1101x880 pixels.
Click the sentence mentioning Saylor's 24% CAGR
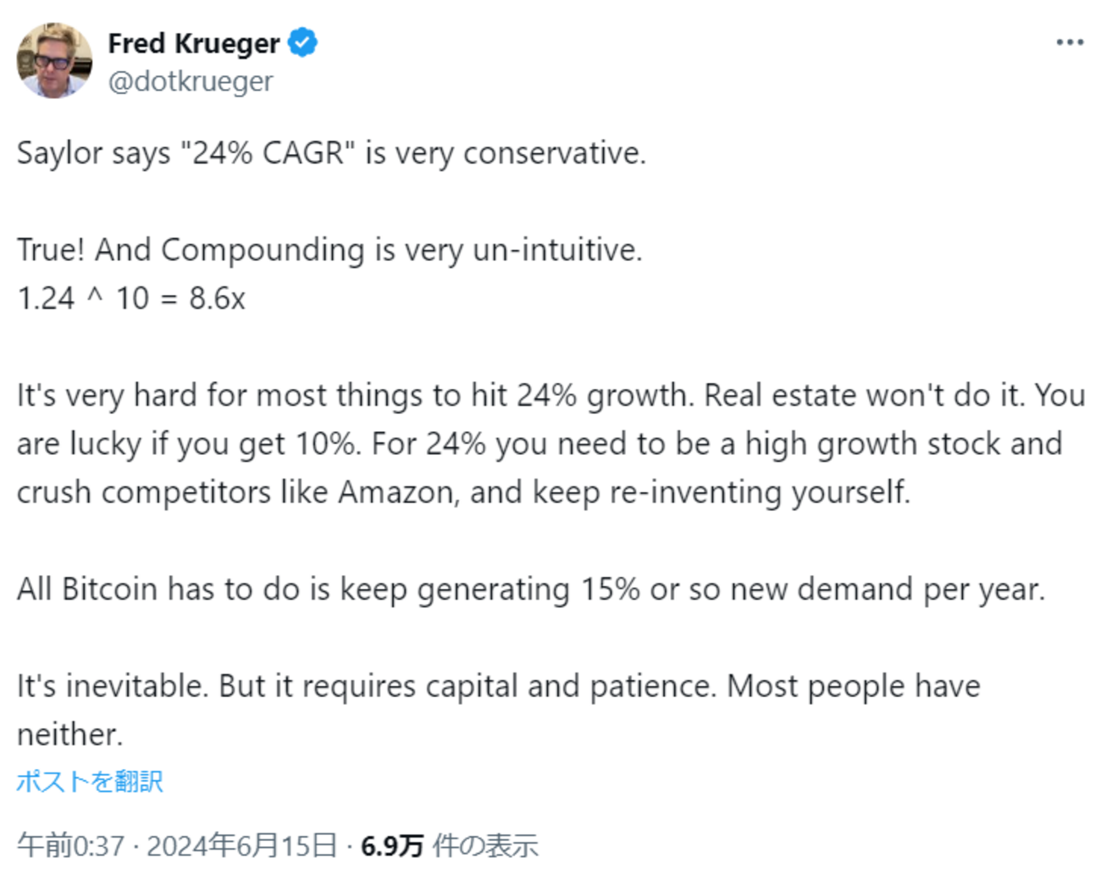click(x=333, y=153)
